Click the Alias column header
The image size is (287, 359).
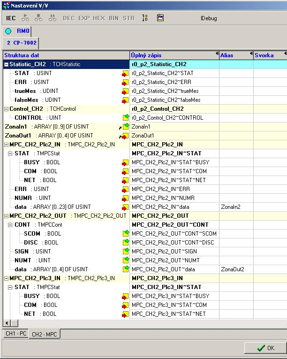tap(236, 55)
